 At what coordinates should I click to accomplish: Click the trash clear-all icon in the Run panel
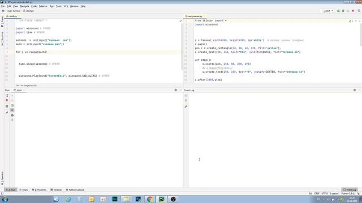click(12, 120)
